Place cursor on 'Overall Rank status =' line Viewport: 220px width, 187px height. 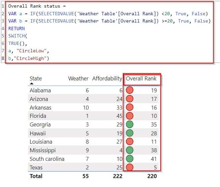click(37, 6)
